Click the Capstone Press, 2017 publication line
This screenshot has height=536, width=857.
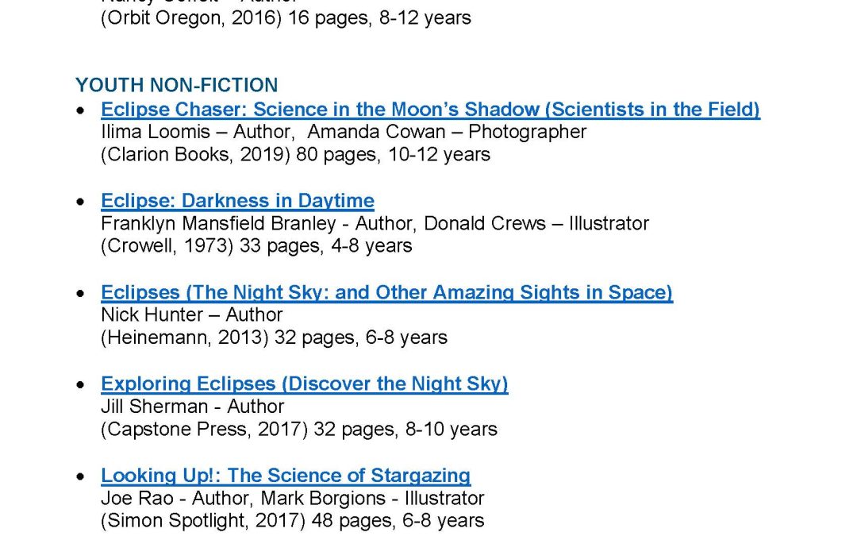(x=299, y=430)
